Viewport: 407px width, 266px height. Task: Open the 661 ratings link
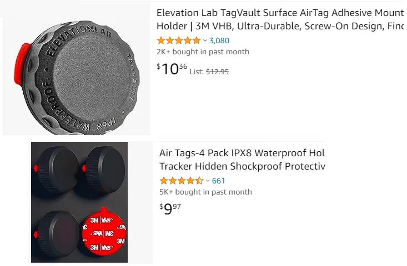coord(218,181)
